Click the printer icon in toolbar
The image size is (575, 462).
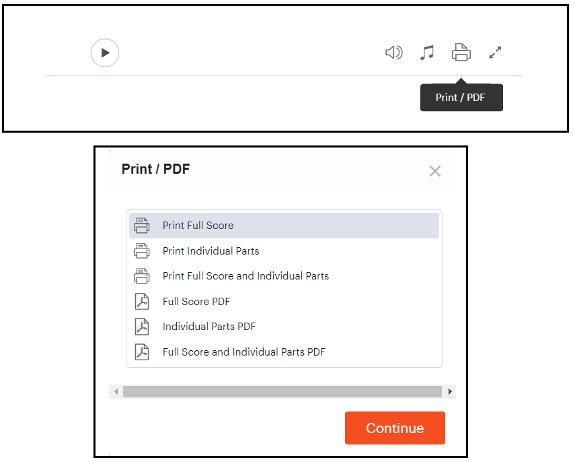(461, 52)
